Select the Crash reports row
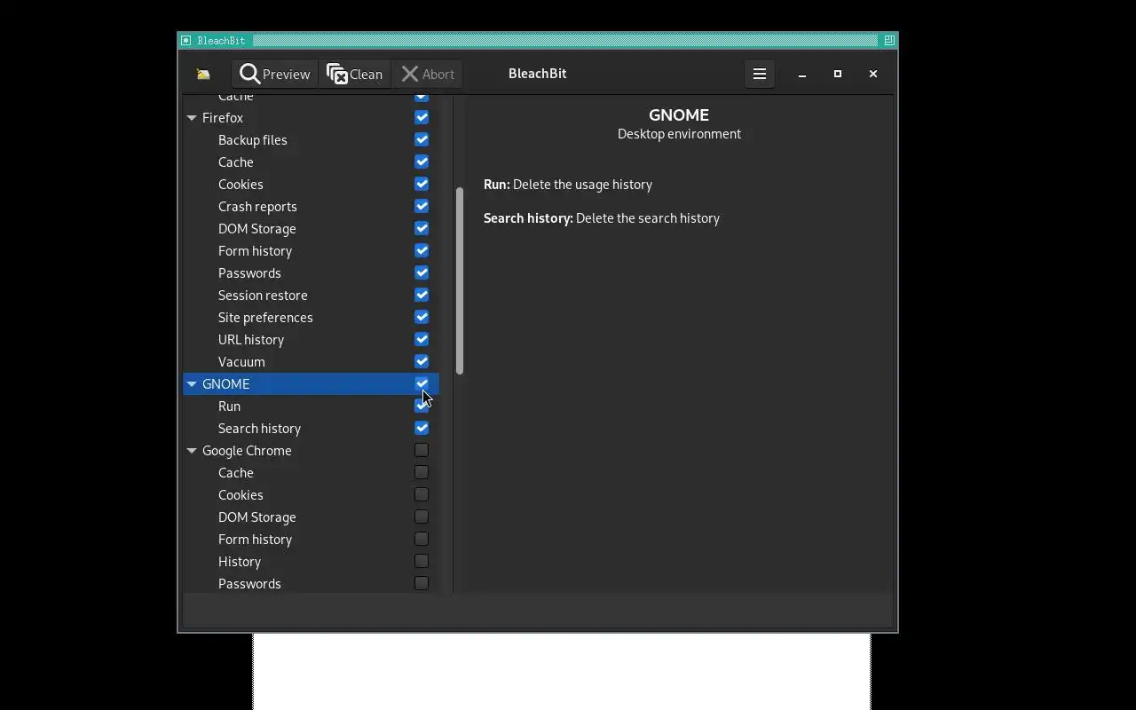The height and width of the screenshot is (710, 1136). pos(311,206)
